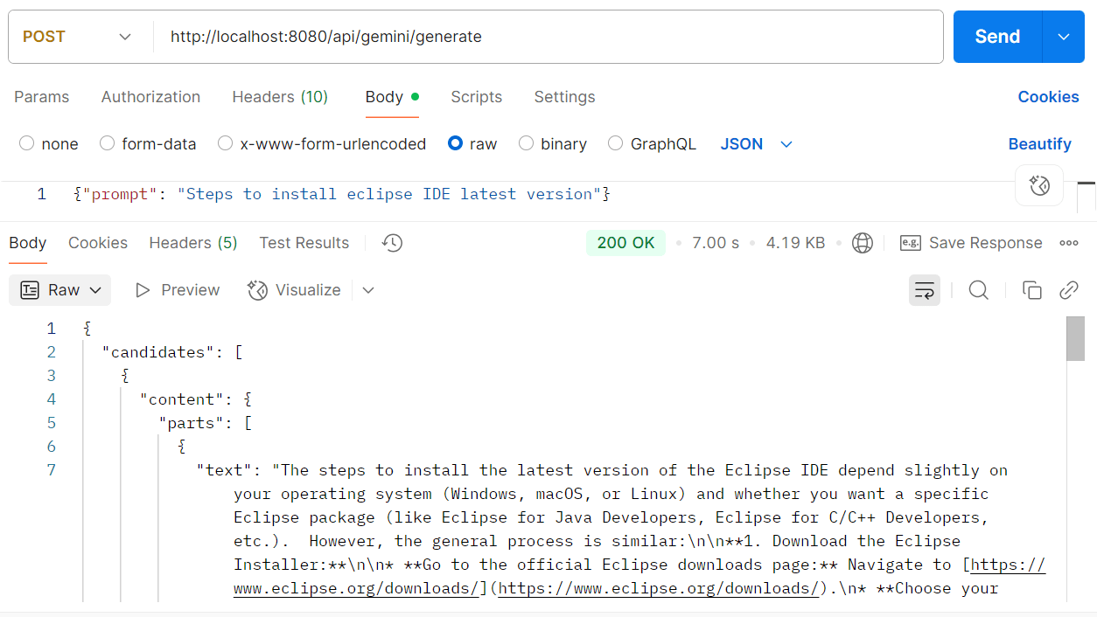Open the JSON format dropdown

pyautogui.click(x=756, y=143)
